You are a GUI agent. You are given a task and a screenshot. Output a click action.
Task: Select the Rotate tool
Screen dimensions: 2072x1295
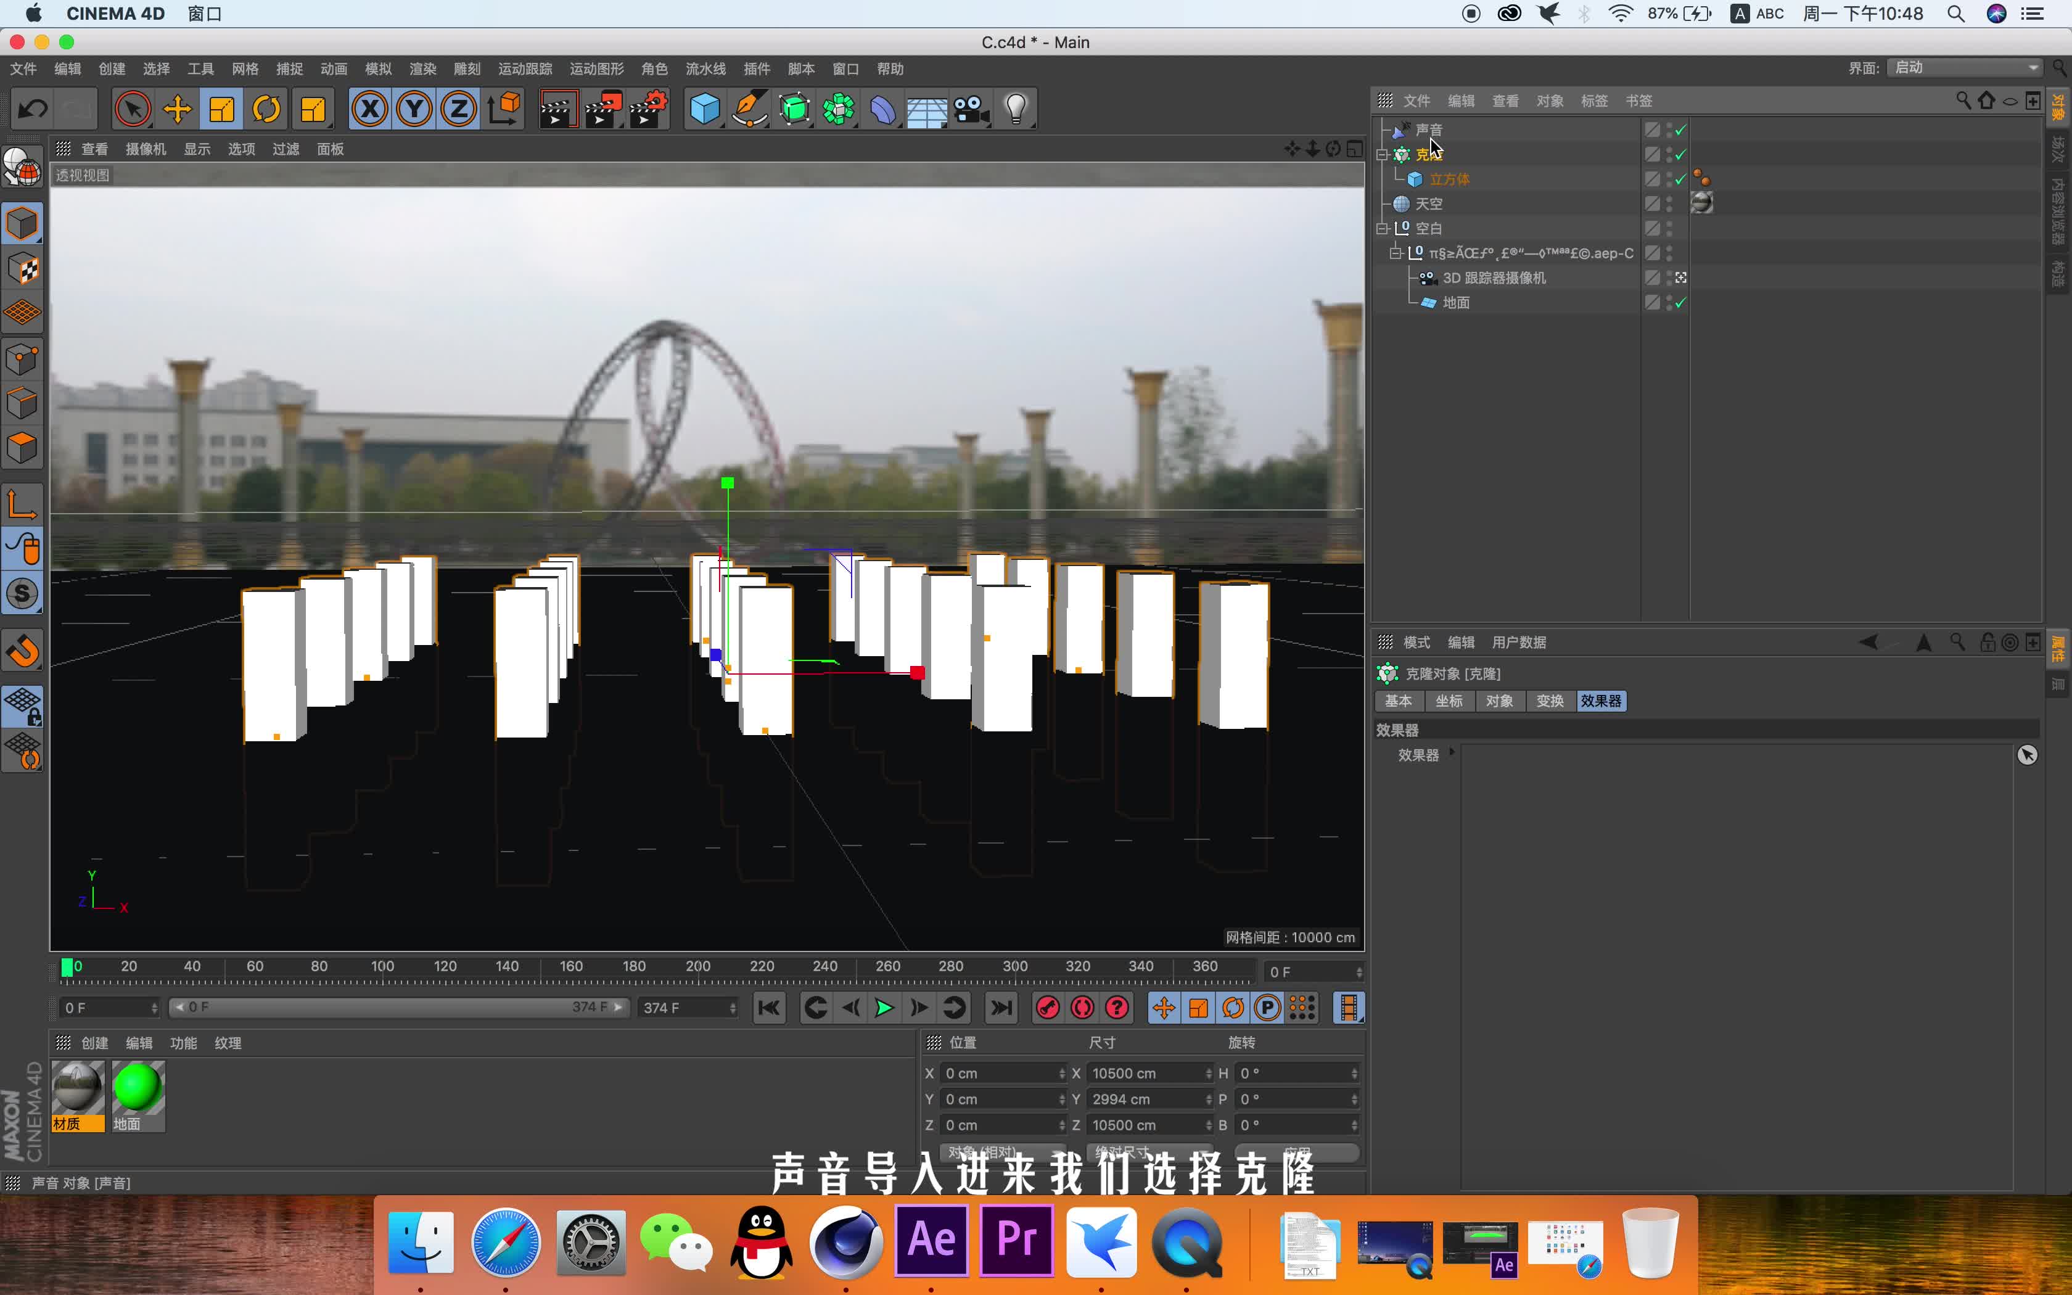266,110
